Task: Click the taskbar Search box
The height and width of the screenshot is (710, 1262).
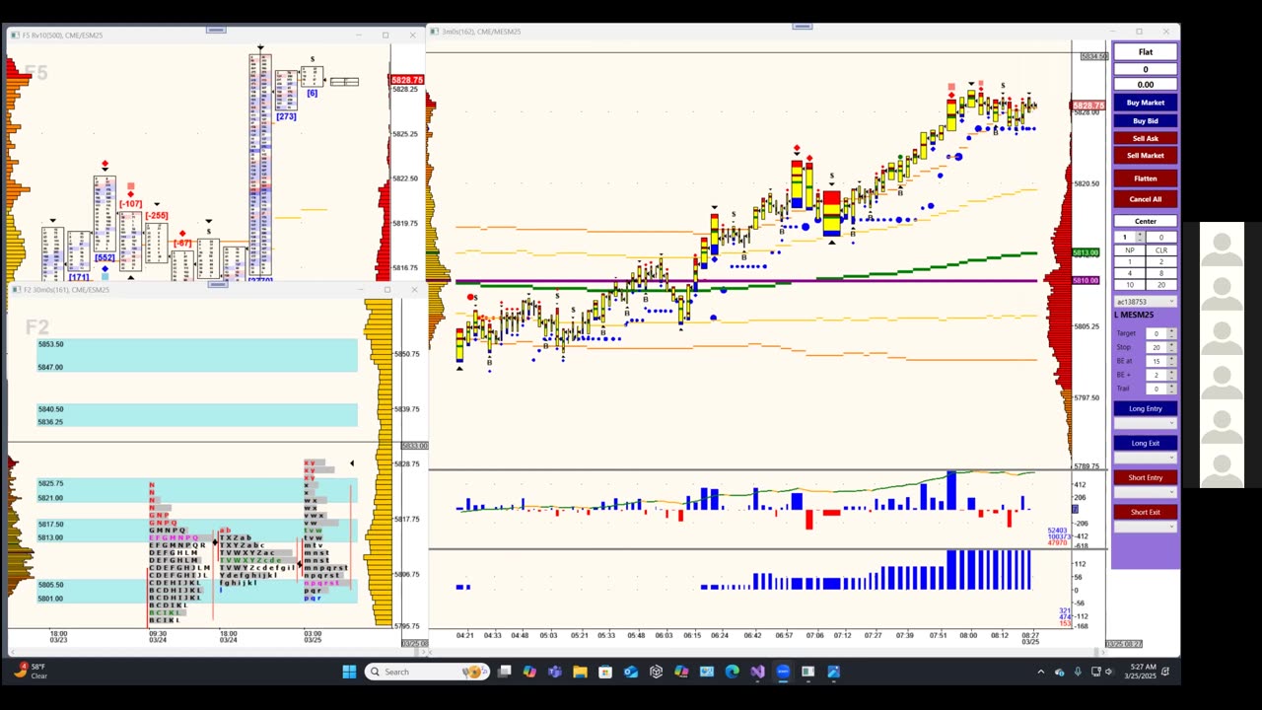Action: click(426, 672)
